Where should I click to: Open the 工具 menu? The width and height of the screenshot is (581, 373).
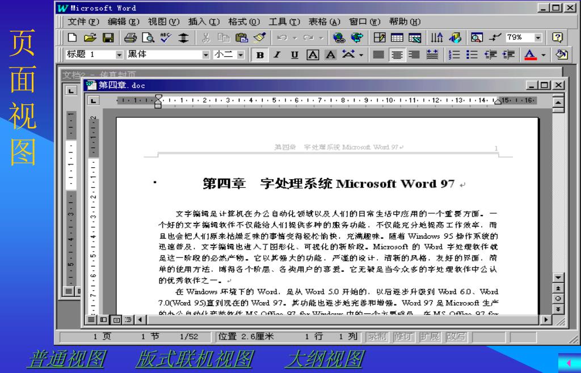tap(284, 22)
